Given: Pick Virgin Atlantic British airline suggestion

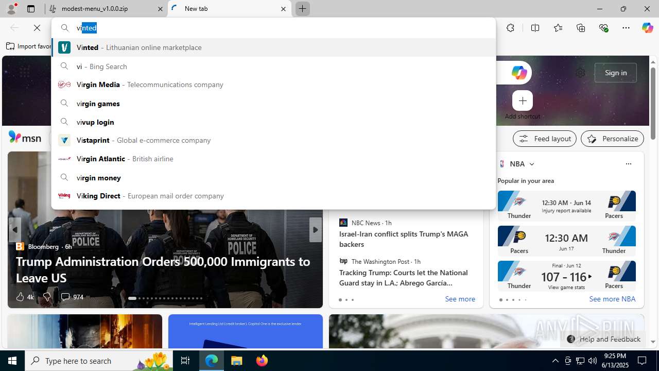Looking at the screenshot, I should (273, 159).
